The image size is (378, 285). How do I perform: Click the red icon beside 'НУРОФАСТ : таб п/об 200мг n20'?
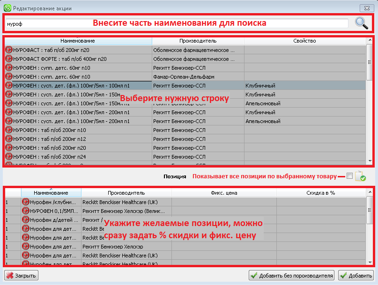9,50
